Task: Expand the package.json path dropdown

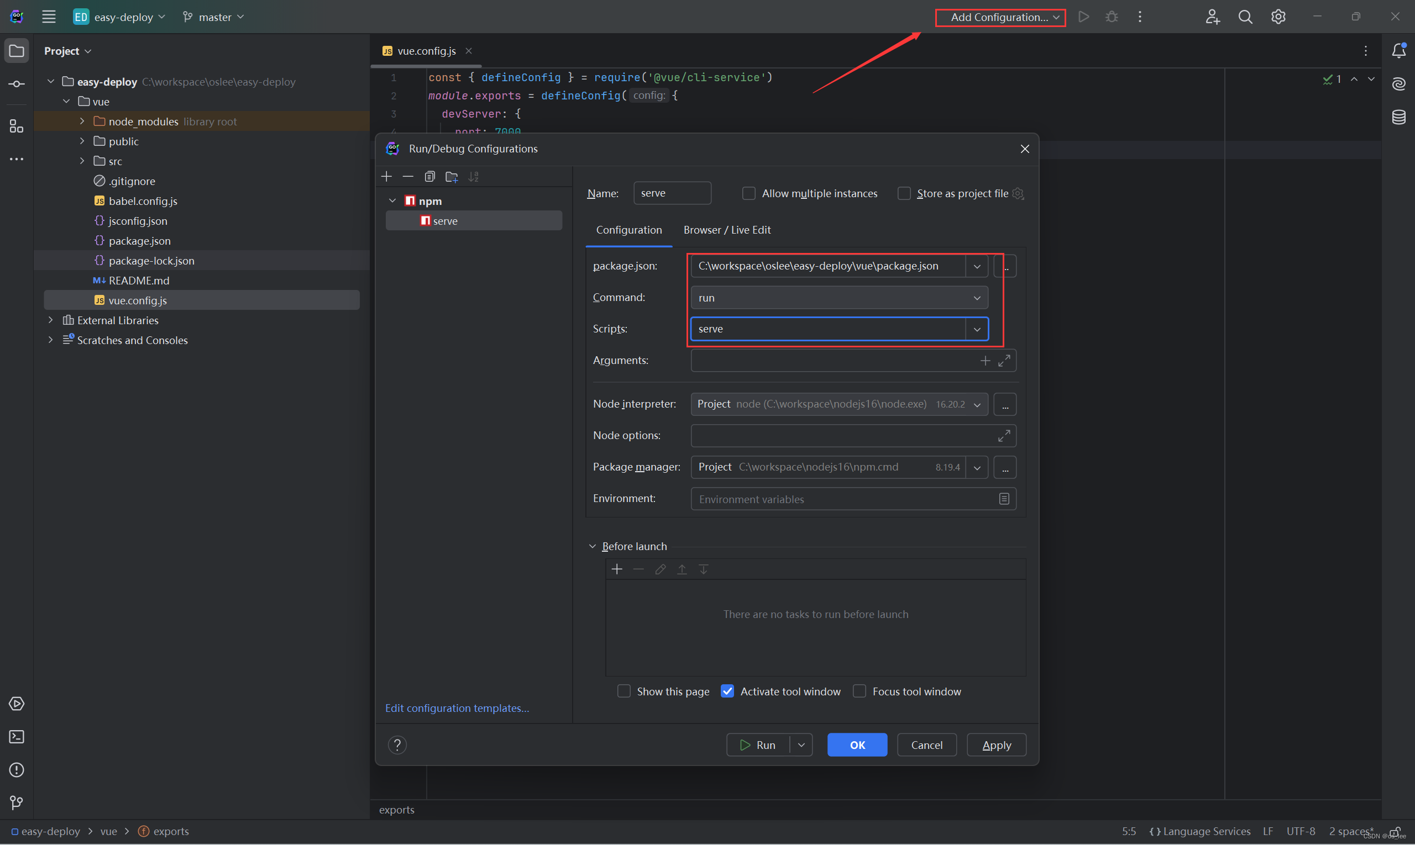Action: pyautogui.click(x=975, y=266)
